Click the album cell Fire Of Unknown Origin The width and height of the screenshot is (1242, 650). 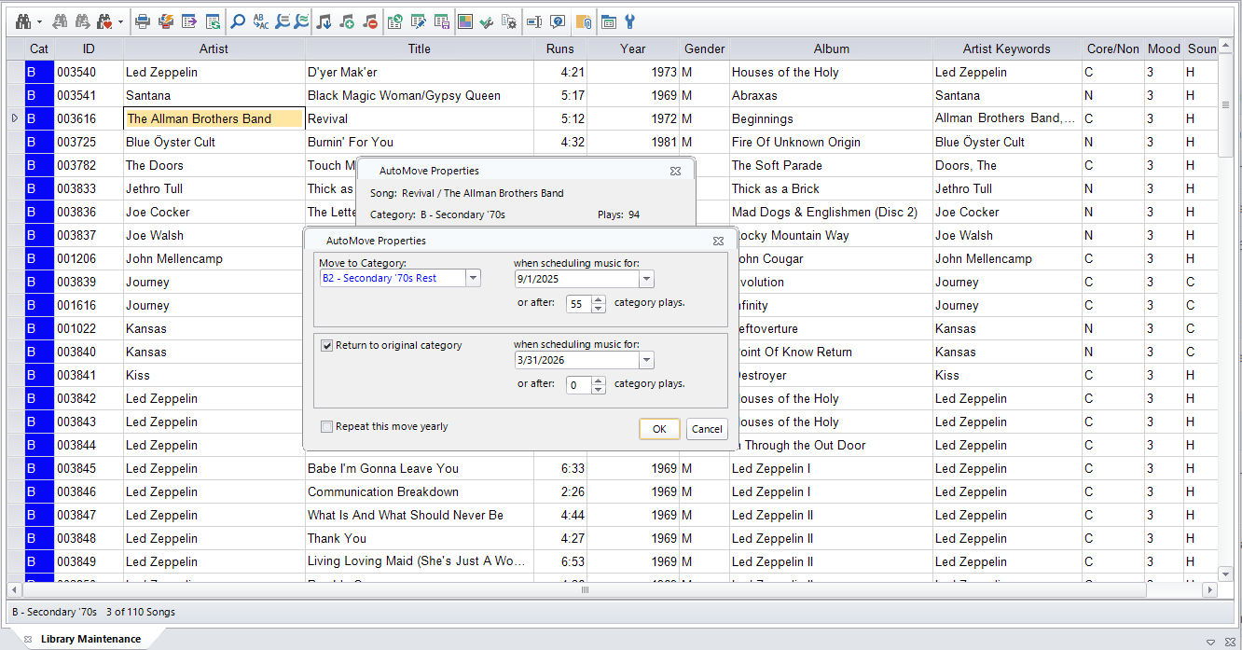[831, 142]
